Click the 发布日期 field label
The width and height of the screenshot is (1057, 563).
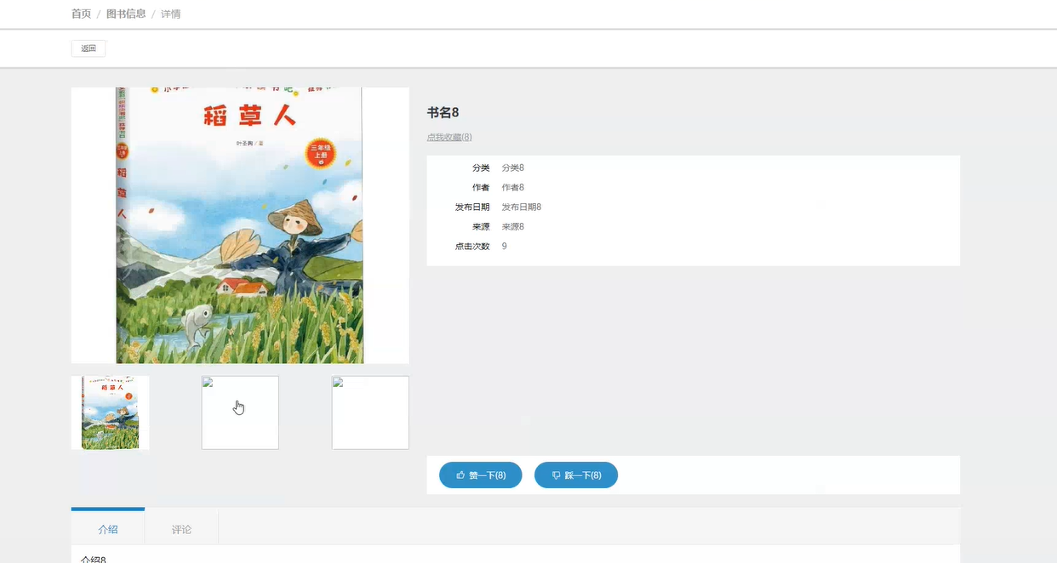click(x=472, y=207)
